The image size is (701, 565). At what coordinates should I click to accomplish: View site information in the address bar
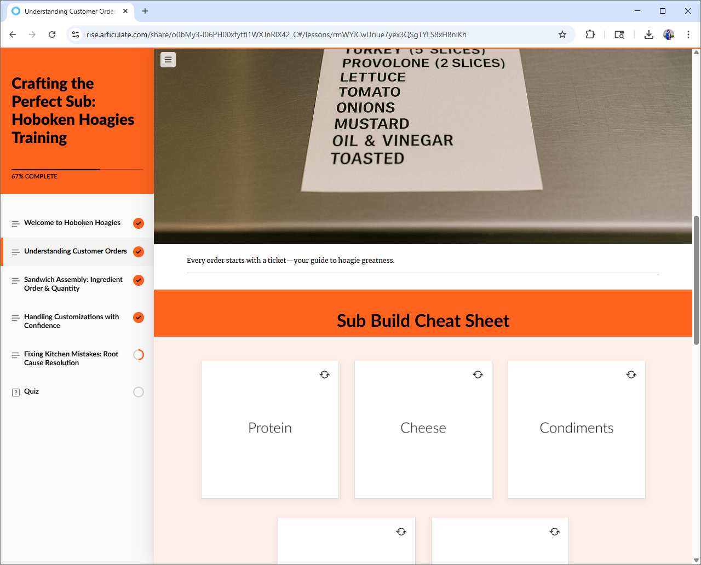pos(76,34)
